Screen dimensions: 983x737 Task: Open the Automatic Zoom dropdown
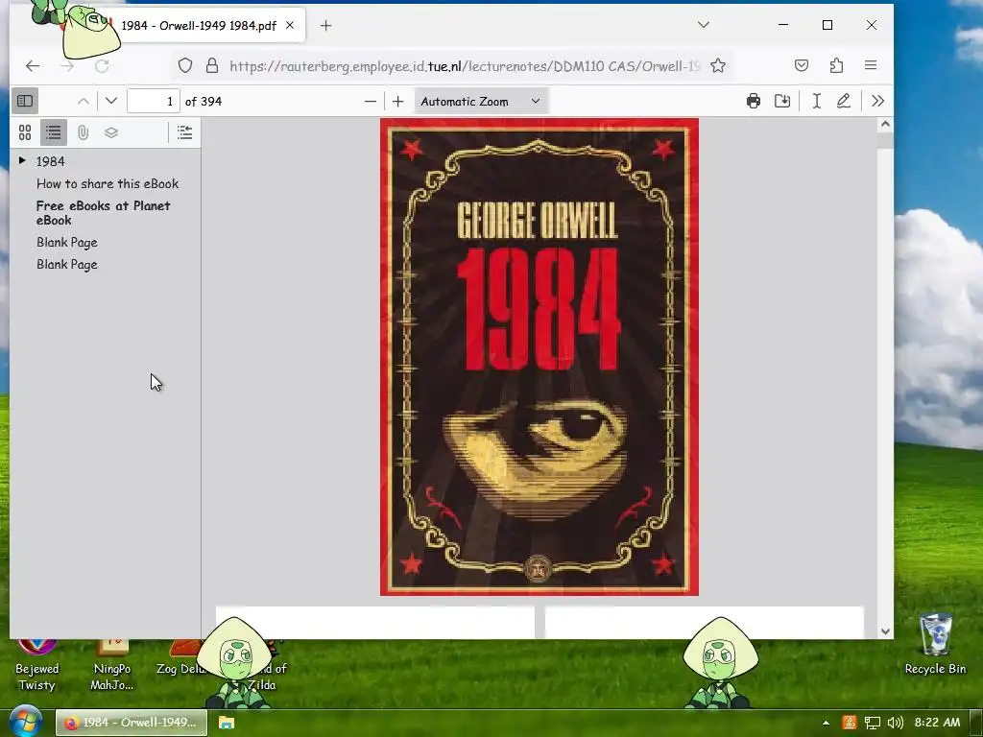pos(481,101)
